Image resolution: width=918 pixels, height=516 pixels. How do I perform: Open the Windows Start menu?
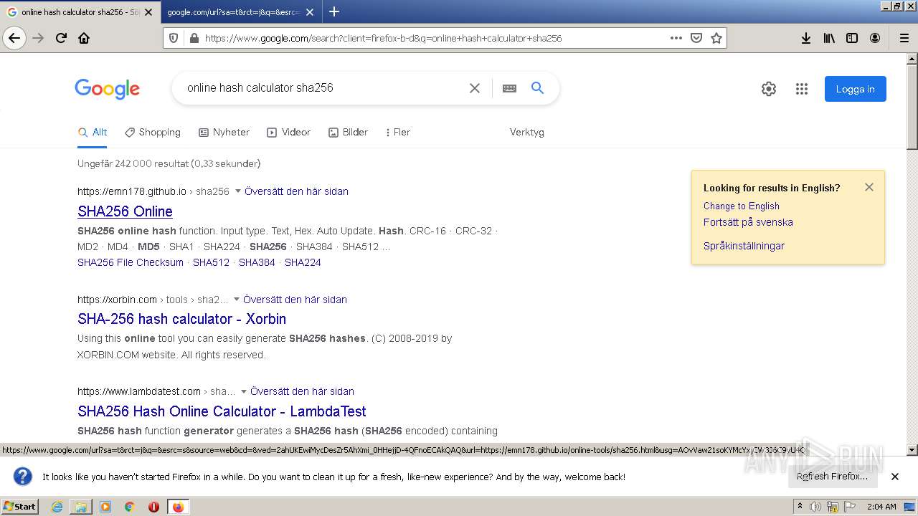coord(20,507)
